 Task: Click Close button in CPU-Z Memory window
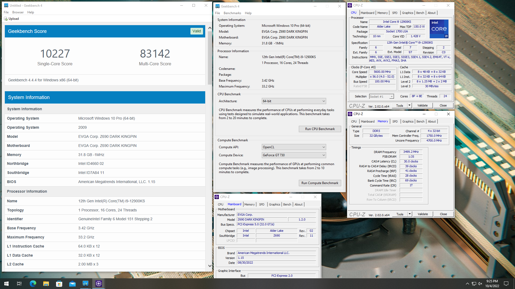click(443, 214)
